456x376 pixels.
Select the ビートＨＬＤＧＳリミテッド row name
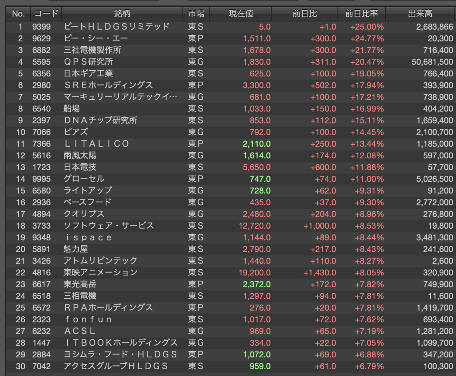click(117, 27)
